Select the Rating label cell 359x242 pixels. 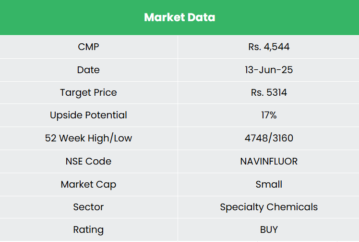click(x=88, y=230)
